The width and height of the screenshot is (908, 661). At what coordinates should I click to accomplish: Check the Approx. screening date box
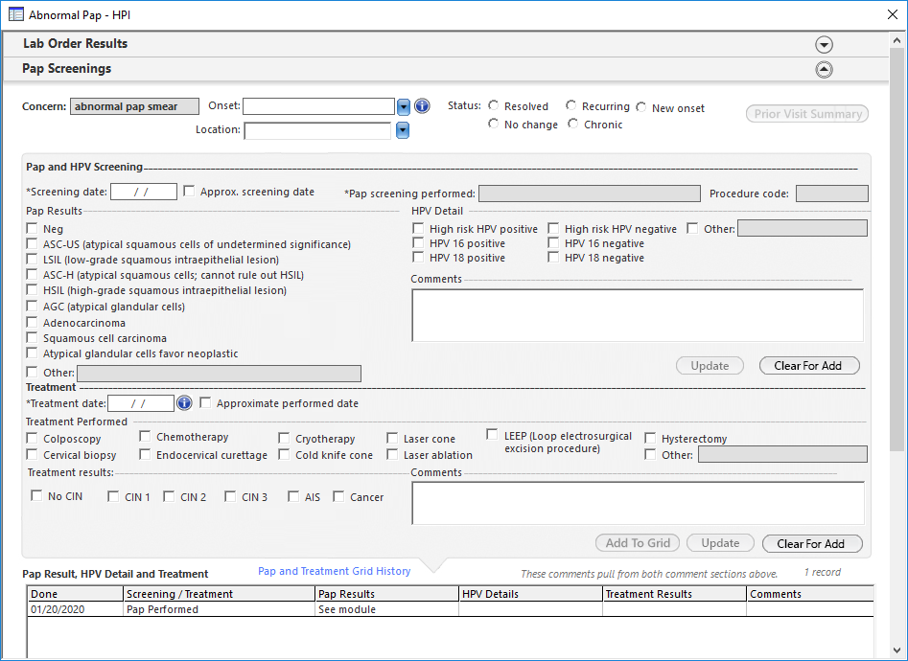(189, 191)
